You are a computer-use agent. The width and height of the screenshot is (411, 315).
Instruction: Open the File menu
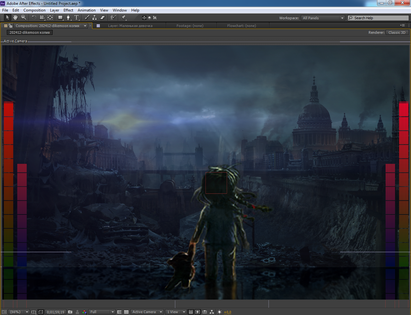(x=5, y=10)
